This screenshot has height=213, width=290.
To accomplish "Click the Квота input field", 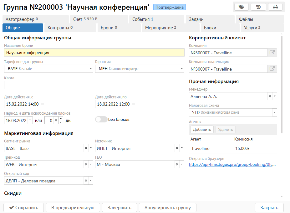I will pyautogui.click(x=48, y=85).
